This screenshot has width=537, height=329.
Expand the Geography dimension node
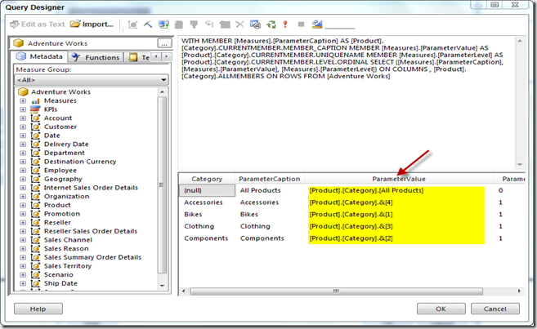tap(23, 179)
